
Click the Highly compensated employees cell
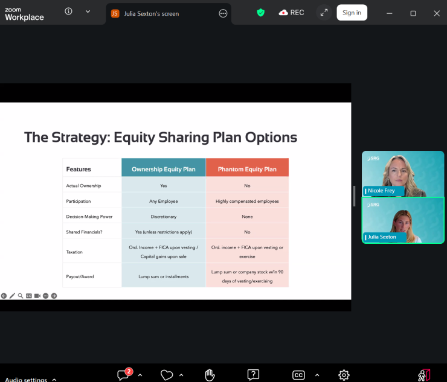coord(247,201)
